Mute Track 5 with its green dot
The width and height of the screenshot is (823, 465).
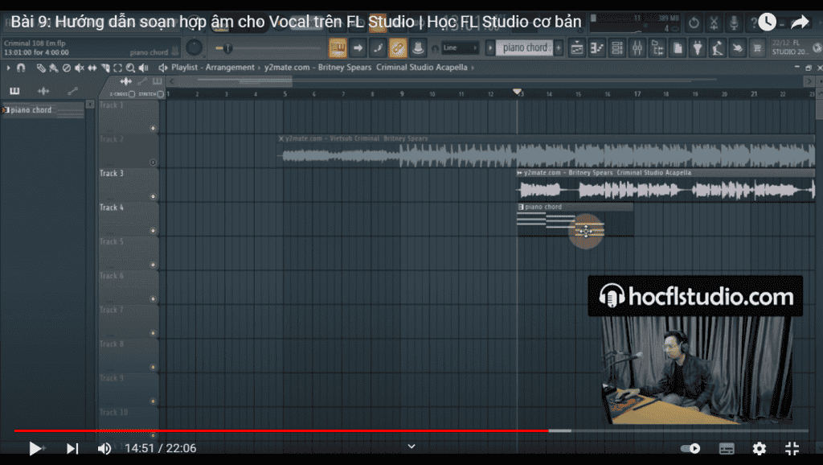click(154, 265)
